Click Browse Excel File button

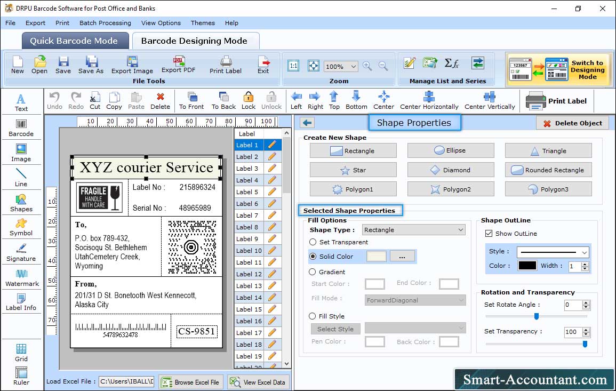click(x=191, y=382)
